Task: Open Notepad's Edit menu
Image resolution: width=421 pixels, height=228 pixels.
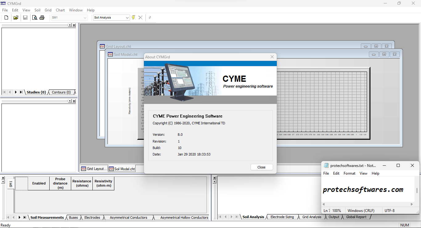Action: coord(336,173)
